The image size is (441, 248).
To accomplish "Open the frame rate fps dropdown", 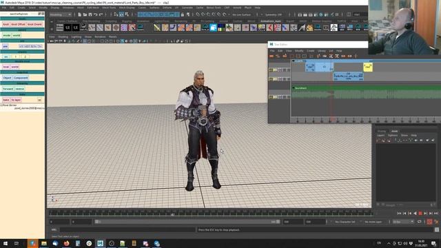I will 403,222.
